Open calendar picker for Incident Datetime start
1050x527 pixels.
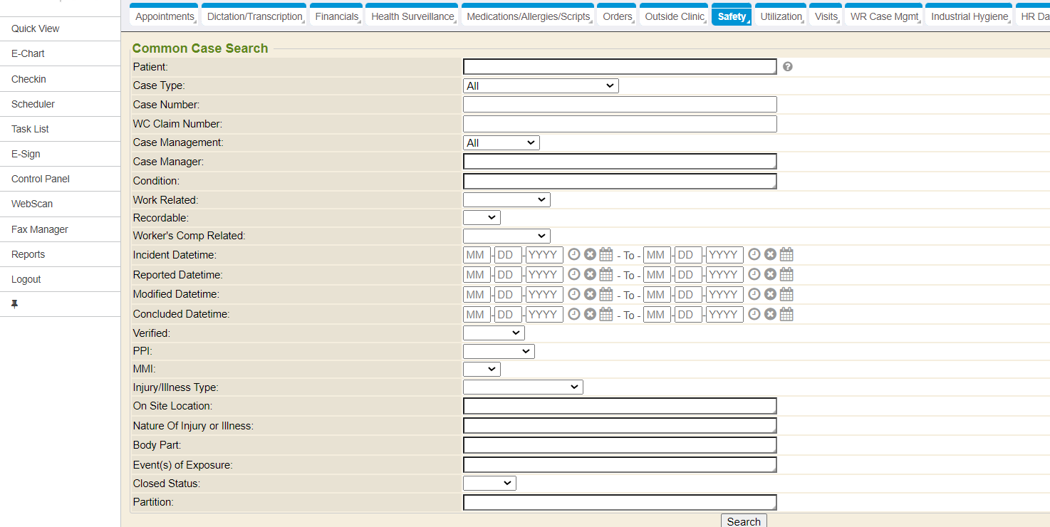point(606,254)
